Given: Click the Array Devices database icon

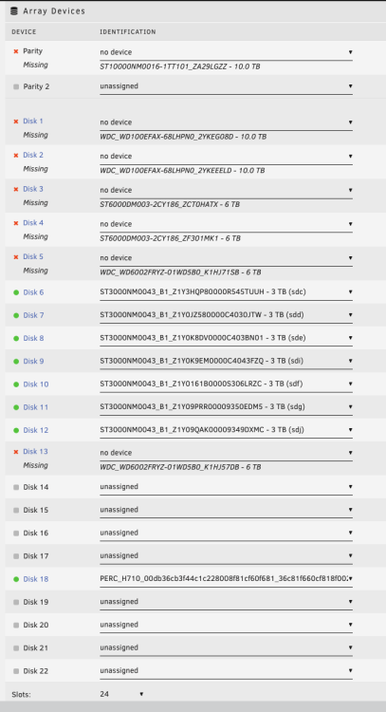Looking at the screenshot, I should point(13,11).
